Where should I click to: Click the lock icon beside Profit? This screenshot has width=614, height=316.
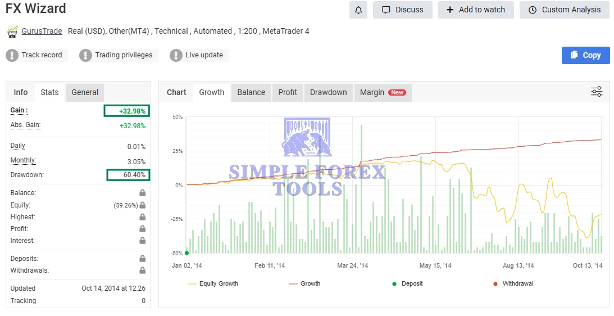coord(143,229)
